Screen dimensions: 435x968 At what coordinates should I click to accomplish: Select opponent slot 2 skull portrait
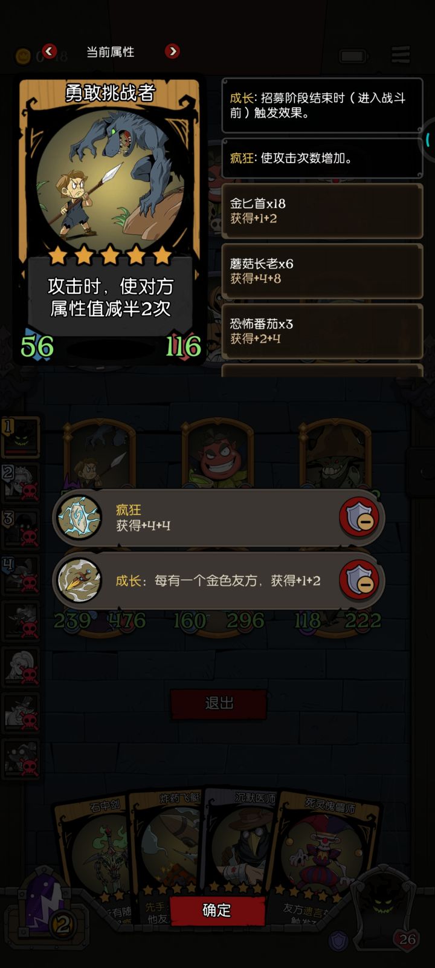21,482
